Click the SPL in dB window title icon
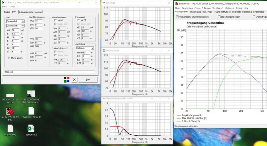 tap(104, 3)
